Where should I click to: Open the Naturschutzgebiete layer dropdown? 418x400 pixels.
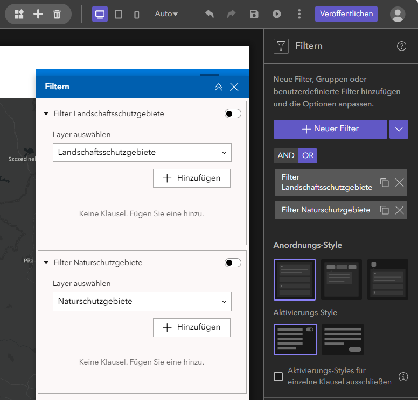coord(142,302)
